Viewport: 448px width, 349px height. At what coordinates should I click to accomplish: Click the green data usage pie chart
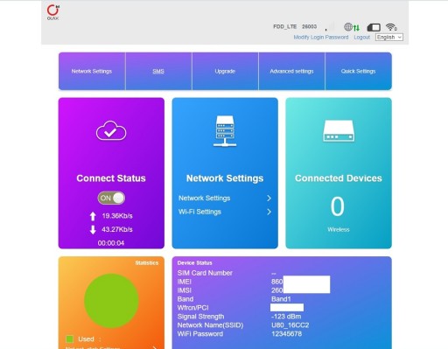pyautogui.click(x=111, y=301)
